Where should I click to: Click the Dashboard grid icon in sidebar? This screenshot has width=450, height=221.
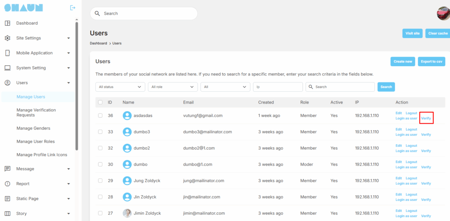(7, 23)
